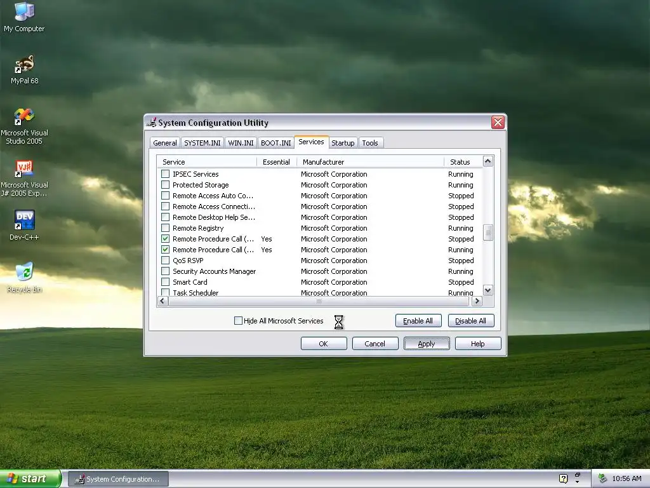Click the vertical scrollbar up arrow

pyautogui.click(x=488, y=161)
